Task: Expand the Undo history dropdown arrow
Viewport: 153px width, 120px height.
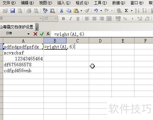Action: [x=101, y=11]
